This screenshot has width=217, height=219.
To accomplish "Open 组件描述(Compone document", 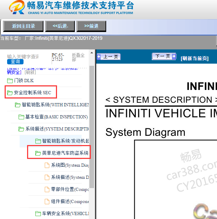I will (70, 202).
